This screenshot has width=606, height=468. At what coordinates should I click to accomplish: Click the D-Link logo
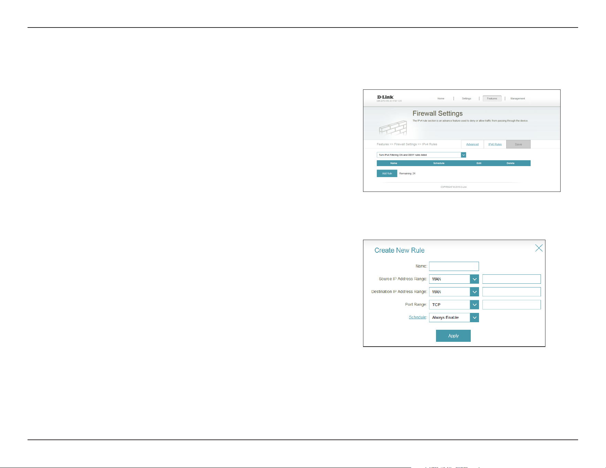pyautogui.click(x=385, y=97)
